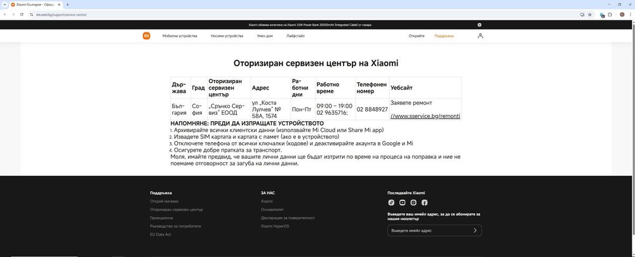Viewport: 635px width, 257px height.
Task: Click the address bar URL mi.com/bg/support
Action: click(61, 15)
